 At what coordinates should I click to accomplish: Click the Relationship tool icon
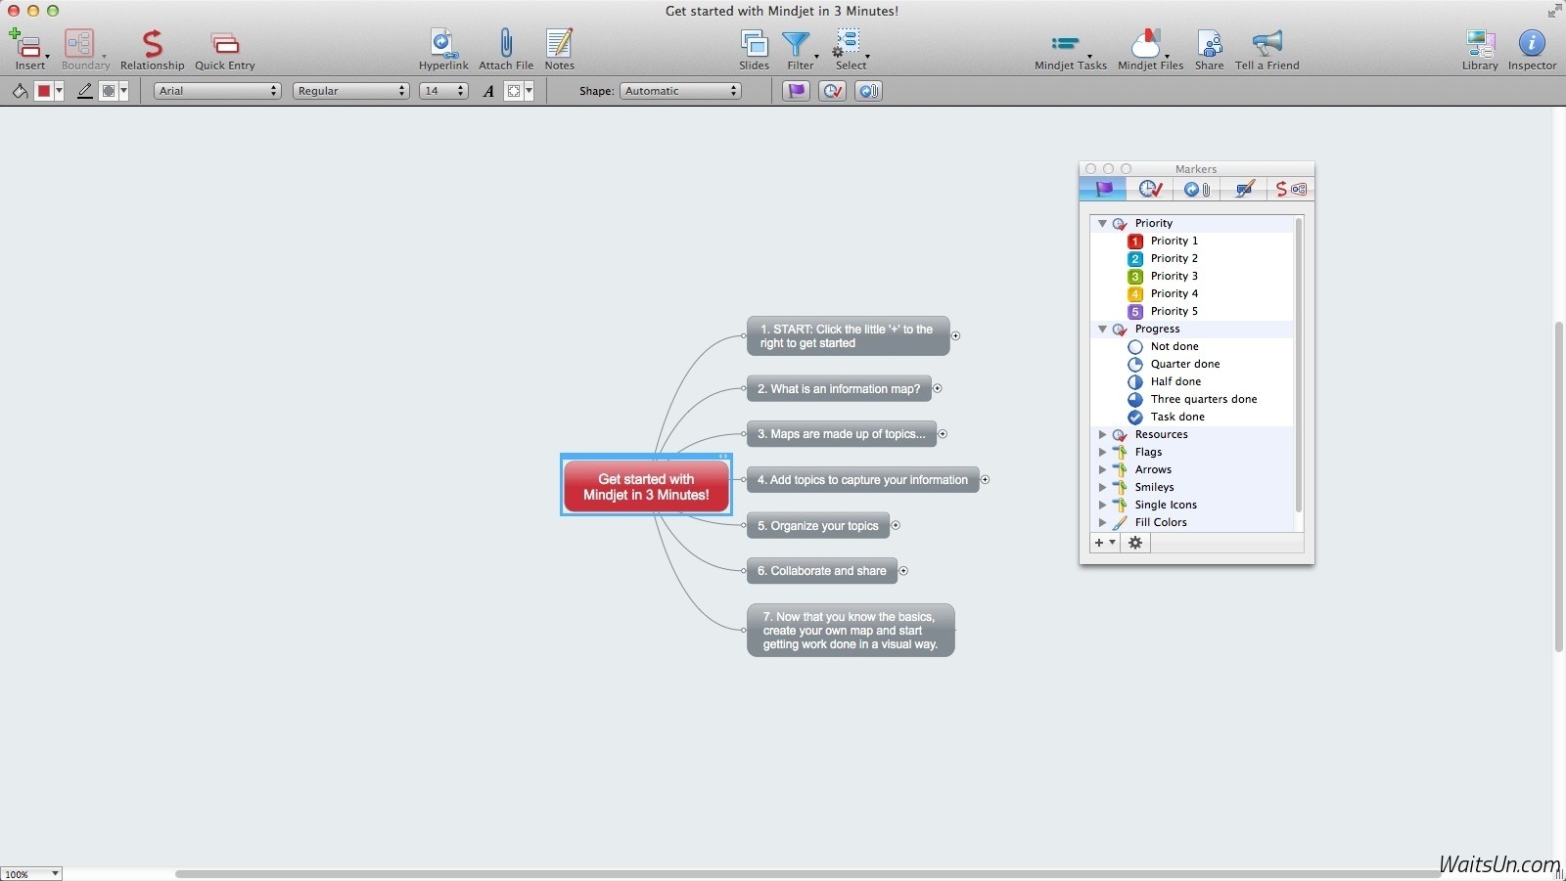tap(152, 44)
